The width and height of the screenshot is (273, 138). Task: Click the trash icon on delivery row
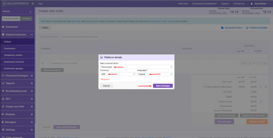(266, 87)
